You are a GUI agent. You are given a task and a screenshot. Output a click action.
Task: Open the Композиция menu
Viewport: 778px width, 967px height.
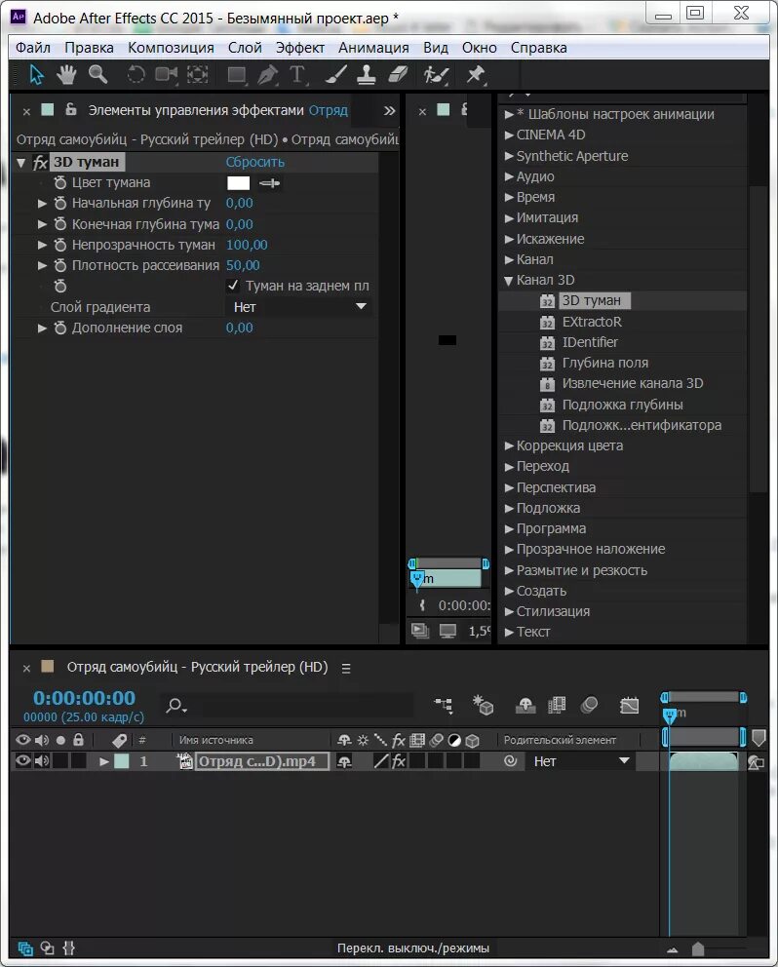(171, 48)
